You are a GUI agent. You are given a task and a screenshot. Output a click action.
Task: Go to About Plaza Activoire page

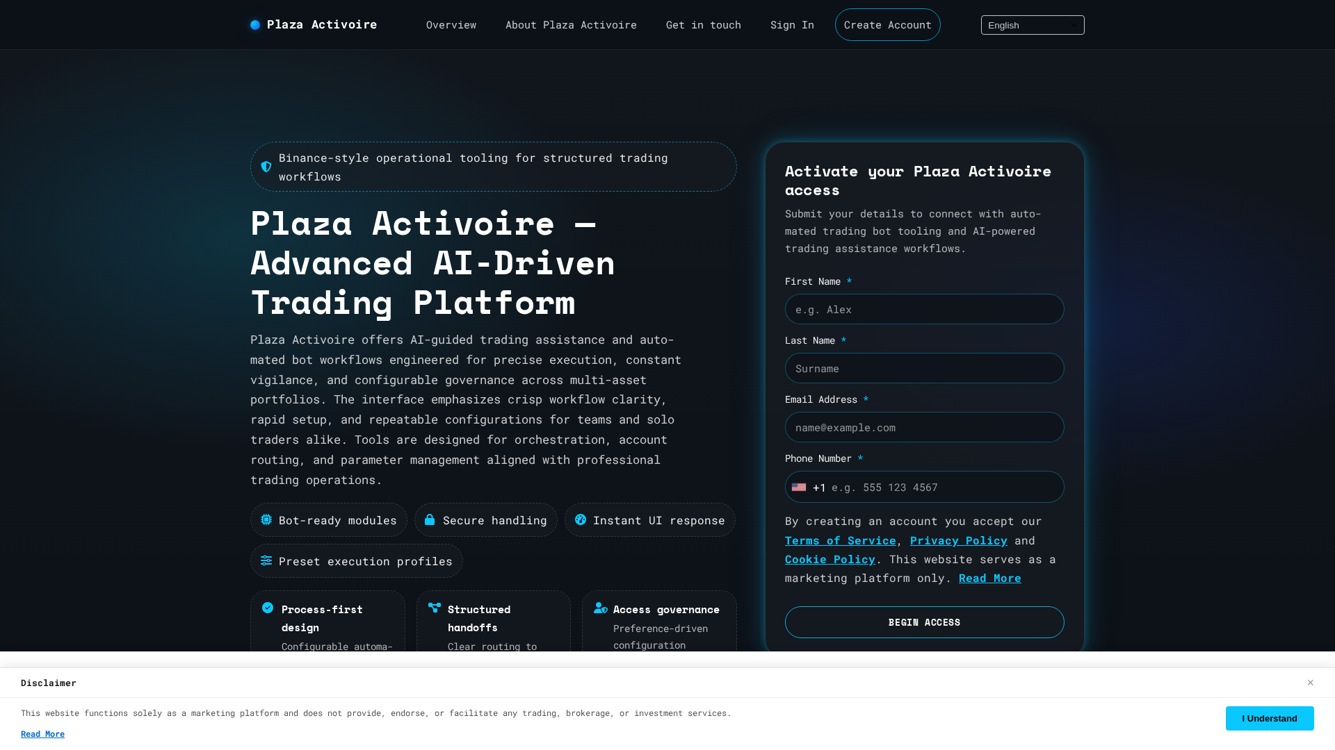[x=571, y=25]
